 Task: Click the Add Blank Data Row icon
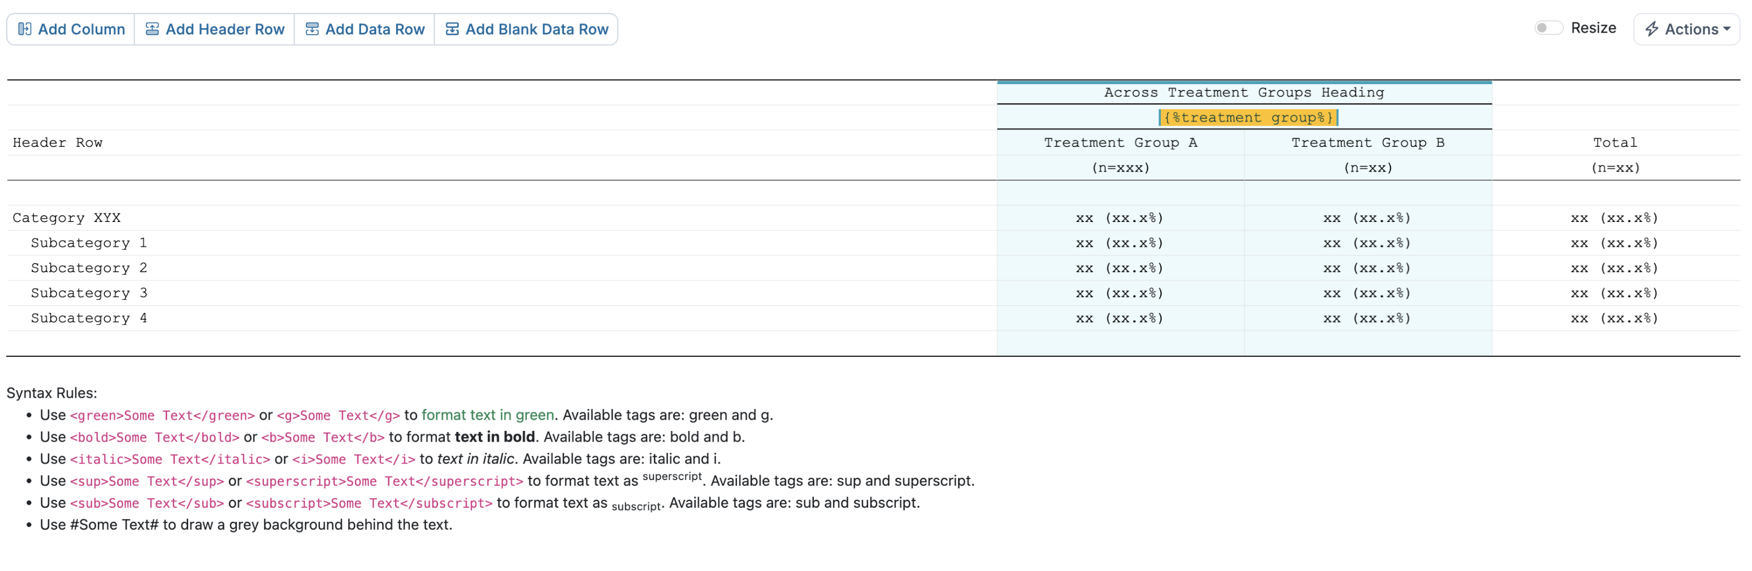pyautogui.click(x=452, y=29)
